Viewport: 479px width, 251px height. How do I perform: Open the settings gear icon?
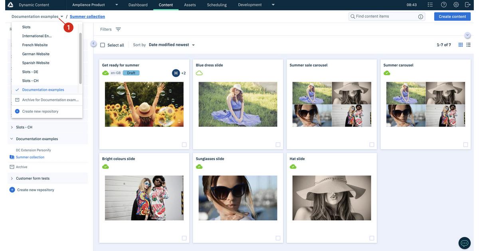tap(456, 5)
